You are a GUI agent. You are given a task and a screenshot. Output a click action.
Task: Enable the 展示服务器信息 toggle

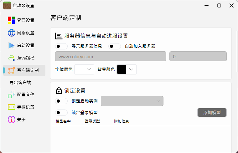tap(61, 46)
